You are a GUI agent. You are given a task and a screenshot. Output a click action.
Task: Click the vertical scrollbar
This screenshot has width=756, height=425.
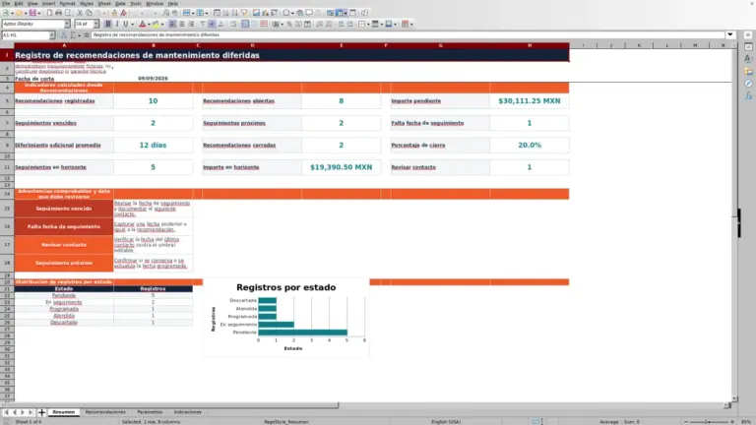(734, 221)
